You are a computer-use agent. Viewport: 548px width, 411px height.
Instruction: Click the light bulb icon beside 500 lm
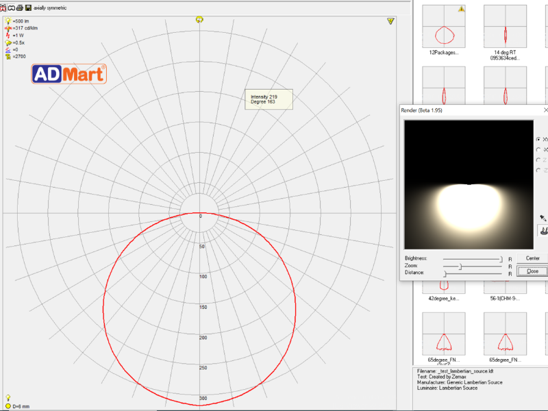click(x=8, y=21)
